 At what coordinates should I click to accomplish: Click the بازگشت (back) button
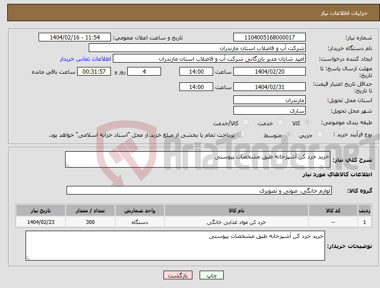click(178, 275)
